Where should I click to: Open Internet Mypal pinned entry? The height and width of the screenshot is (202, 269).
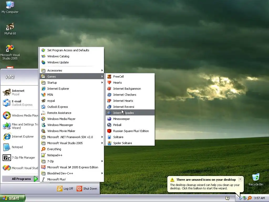(x=20, y=92)
